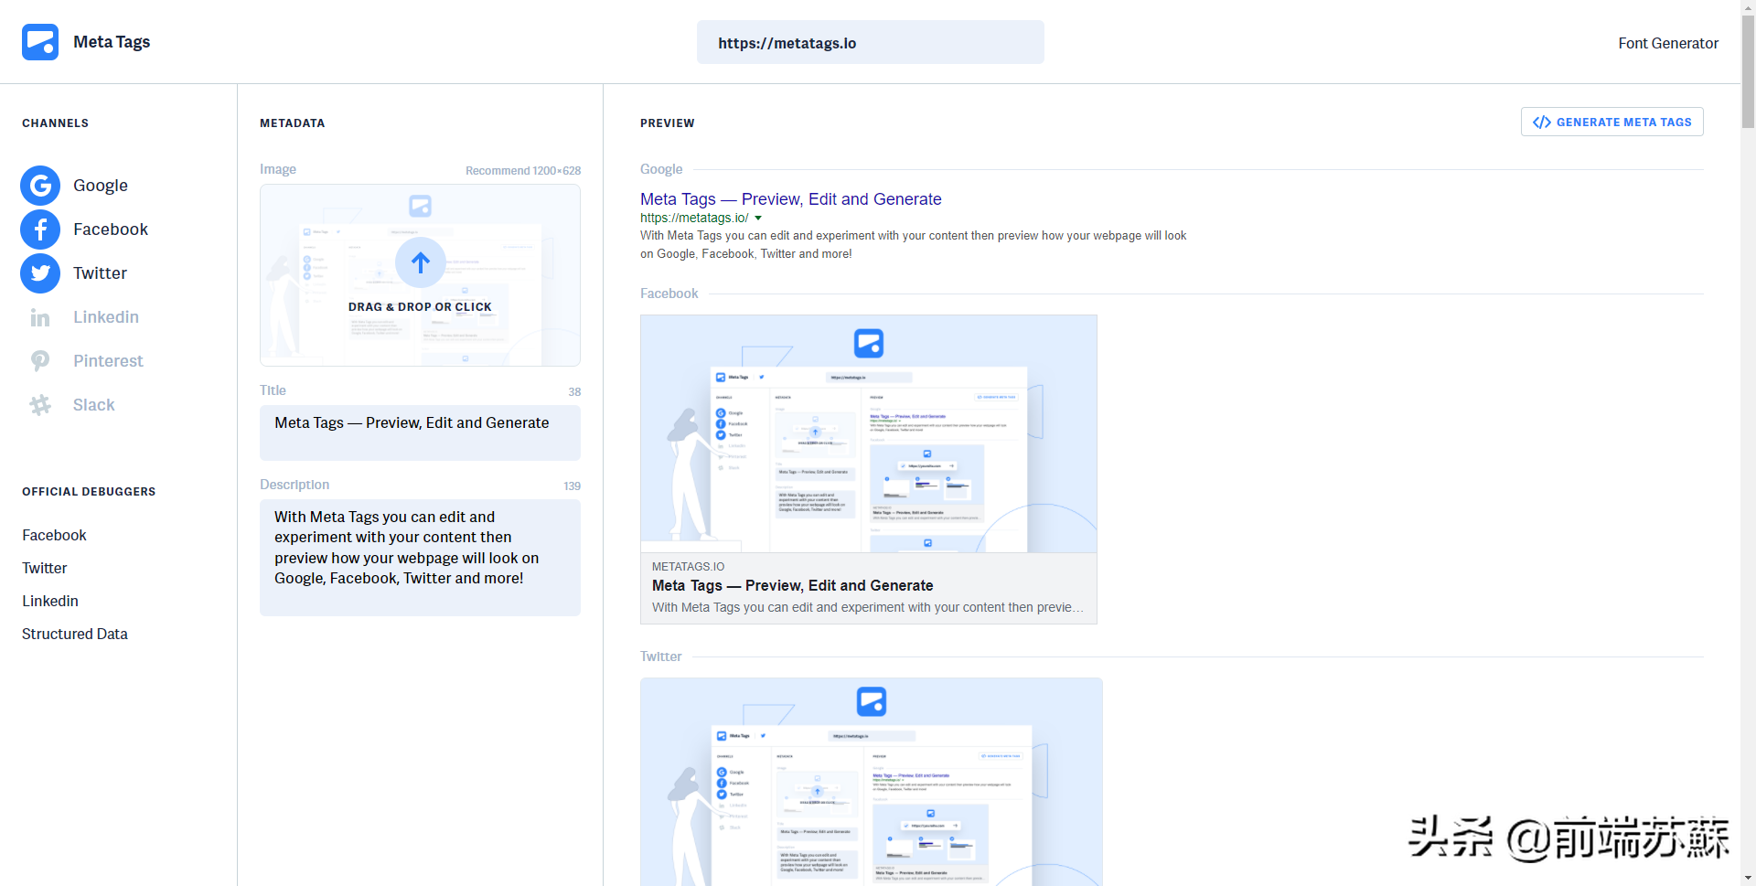The height and width of the screenshot is (886, 1756).
Task: Click the upload arrow icon
Action: tap(421, 262)
